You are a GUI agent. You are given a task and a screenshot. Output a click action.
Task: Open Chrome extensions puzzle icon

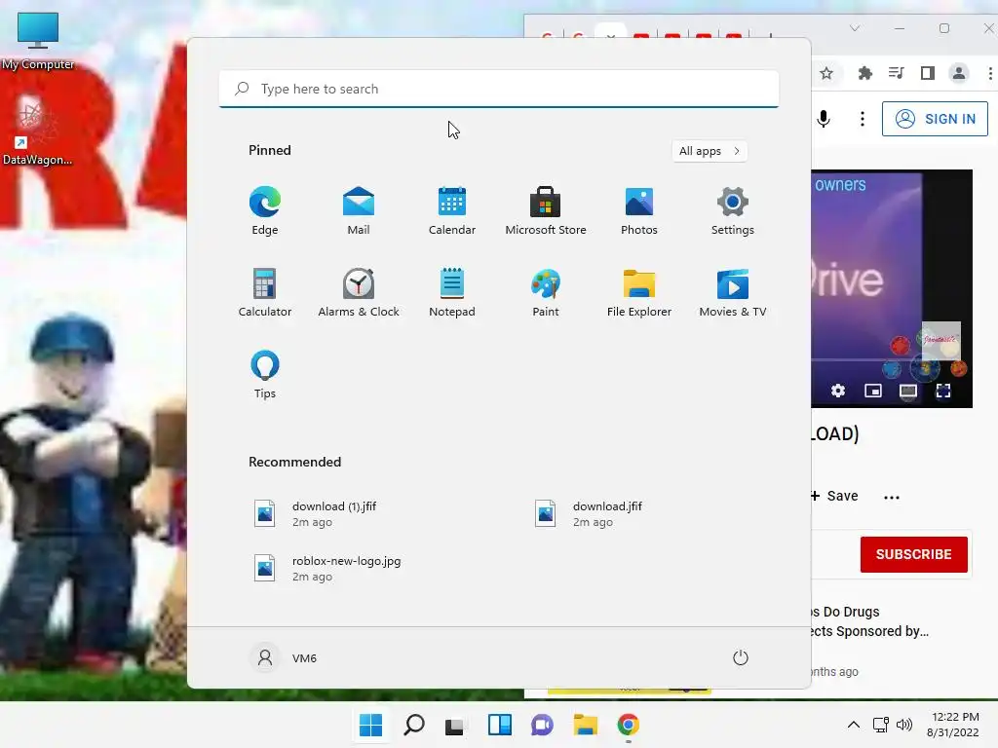864,73
